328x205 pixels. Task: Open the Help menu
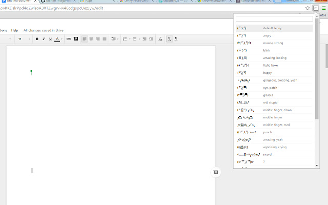pos(14,30)
